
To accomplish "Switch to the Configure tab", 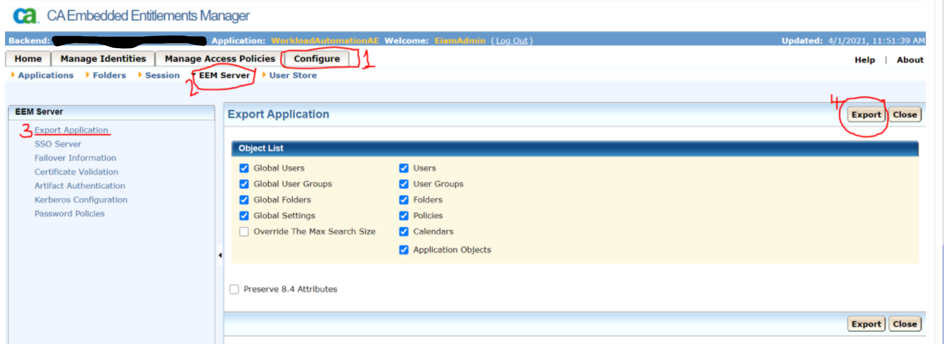I will (x=316, y=59).
